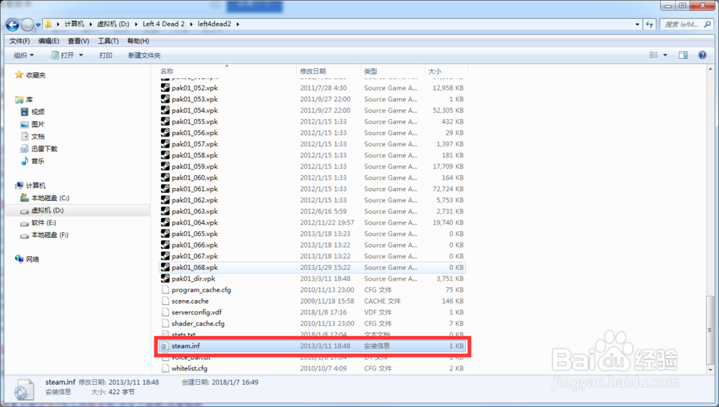Open the 图片 library

(x=32, y=124)
